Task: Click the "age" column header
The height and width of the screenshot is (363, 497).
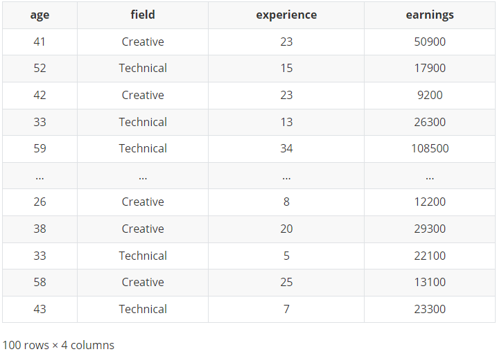Action: [x=40, y=15]
